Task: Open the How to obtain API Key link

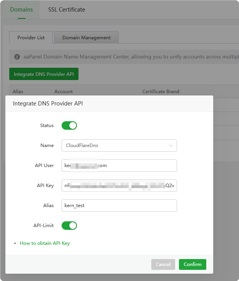Action: coord(45,243)
